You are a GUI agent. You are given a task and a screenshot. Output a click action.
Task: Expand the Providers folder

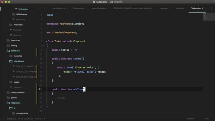click(x=18, y=25)
